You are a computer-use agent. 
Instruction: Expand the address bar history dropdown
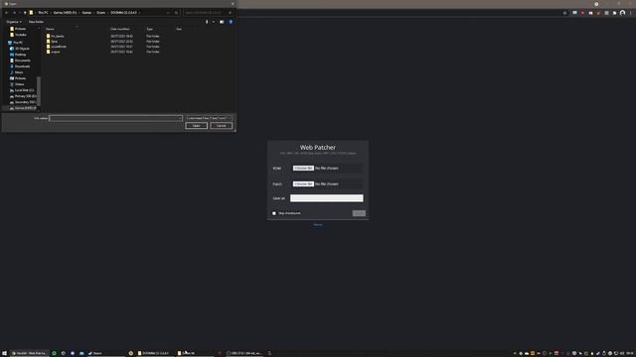pyautogui.click(x=168, y=13)
